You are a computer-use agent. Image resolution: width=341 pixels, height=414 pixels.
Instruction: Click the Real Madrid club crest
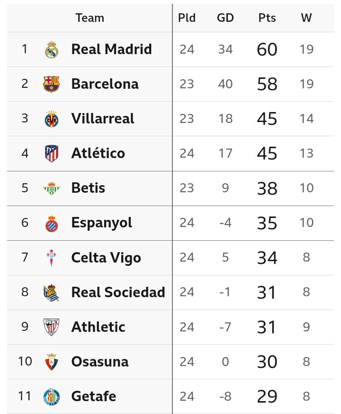click(51, 49)
